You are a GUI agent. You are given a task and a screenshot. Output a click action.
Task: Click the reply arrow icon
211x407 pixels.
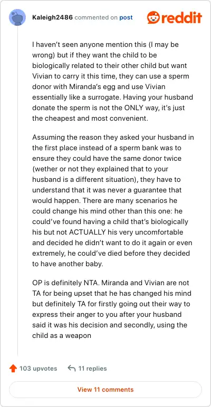pos(71,369)
